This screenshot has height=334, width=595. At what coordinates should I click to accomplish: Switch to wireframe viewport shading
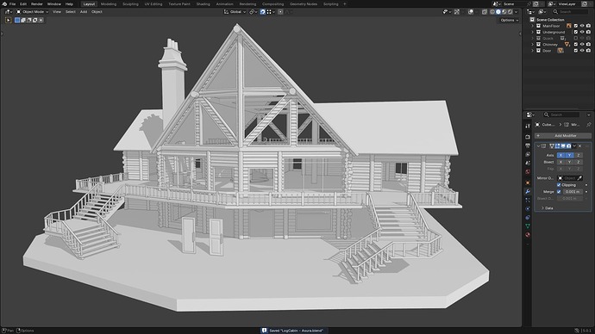click(x=492, y=12)
